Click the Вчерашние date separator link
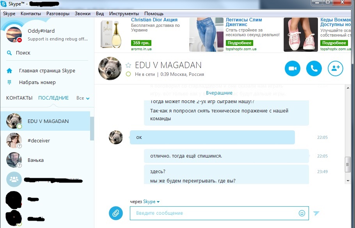355x228 pixels. (219, 93)
